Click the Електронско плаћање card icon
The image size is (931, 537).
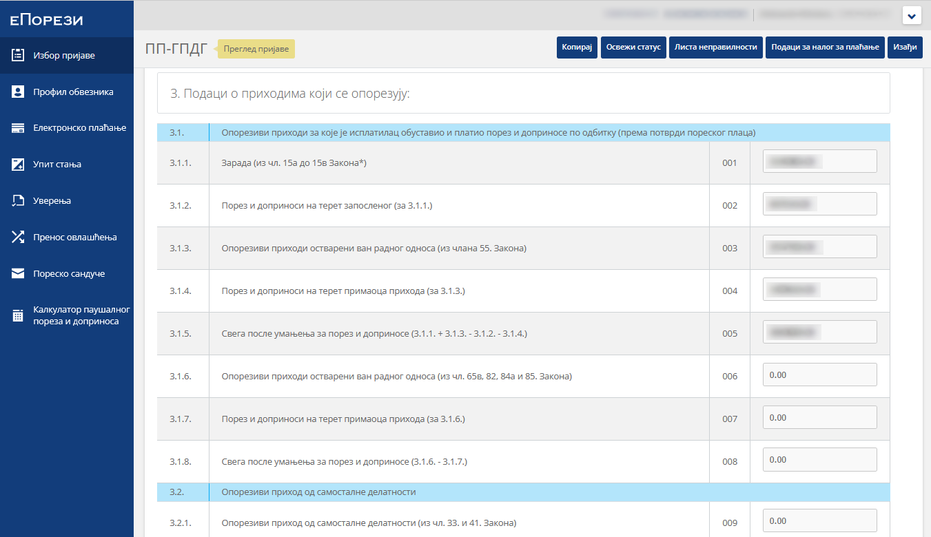coord(19,128)
